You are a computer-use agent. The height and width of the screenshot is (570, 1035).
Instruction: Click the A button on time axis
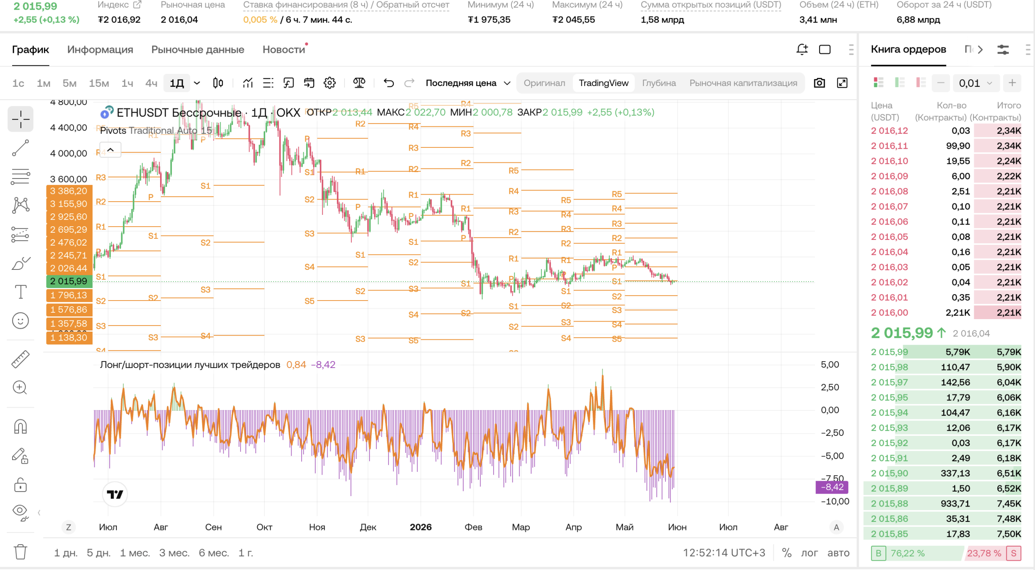836,527
